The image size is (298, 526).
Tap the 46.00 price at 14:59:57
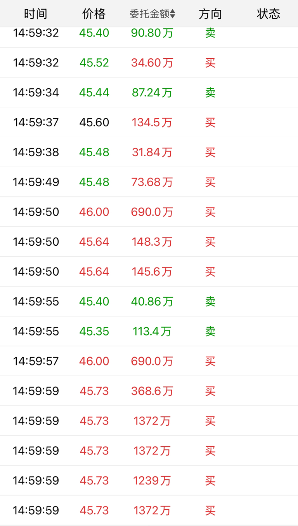[94, 361]
